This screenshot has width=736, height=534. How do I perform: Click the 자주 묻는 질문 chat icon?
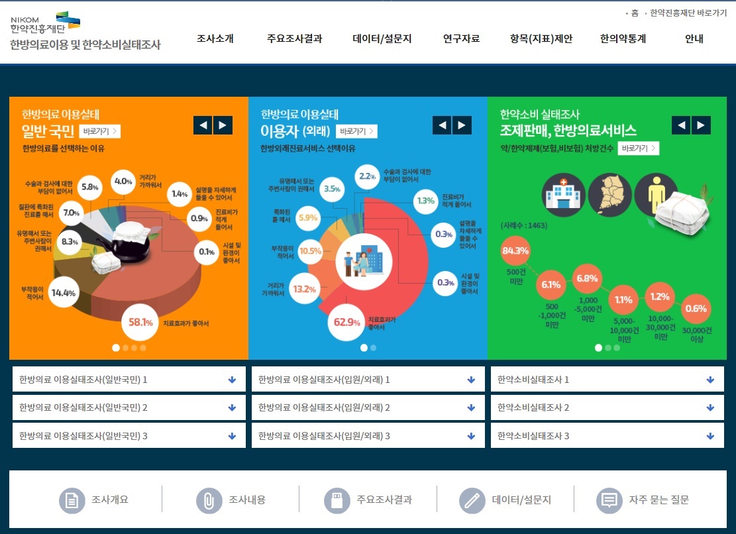tap(609, 500)
